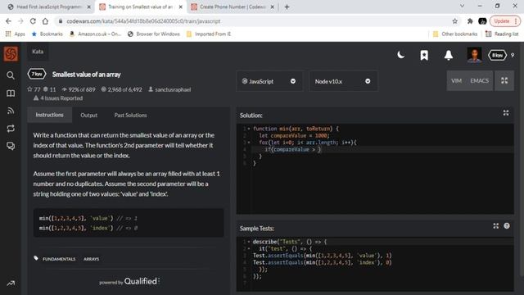The width and height of the screenshot is (524, 295).
Task: Click inside the Solution code editor
Action: [x=375, y=169]
